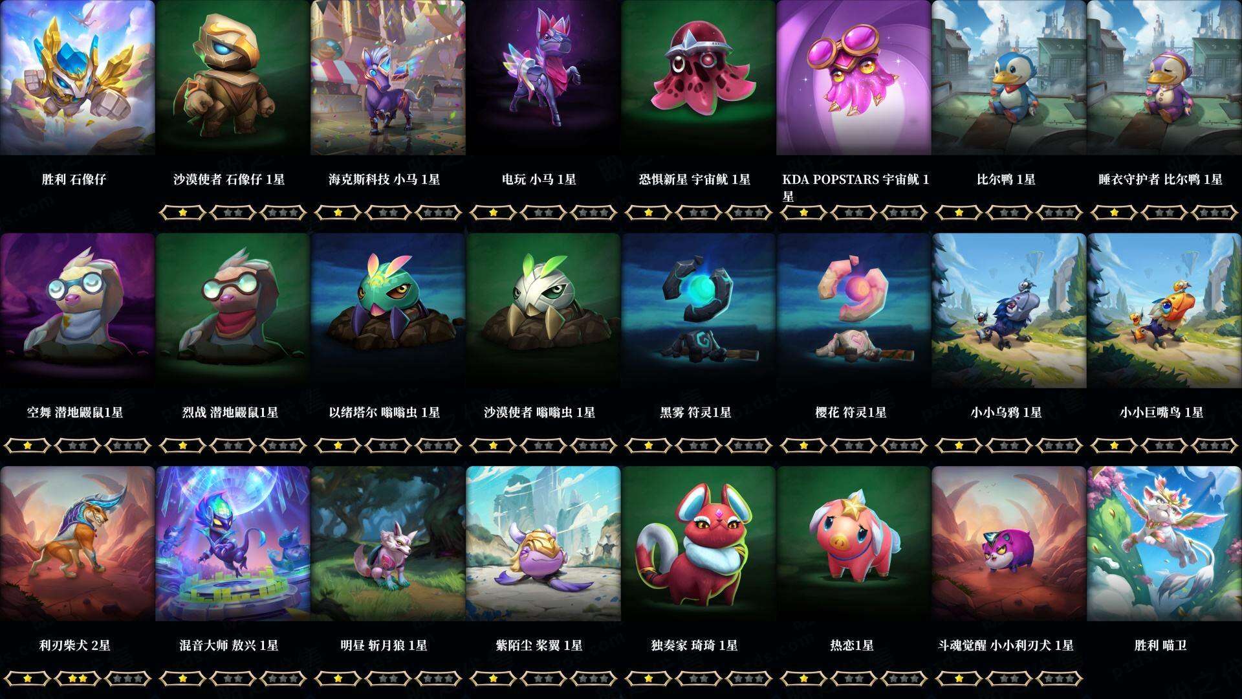Open the 胜利 石像仔 portrait card
The image size is (1242, 699).
78,78
